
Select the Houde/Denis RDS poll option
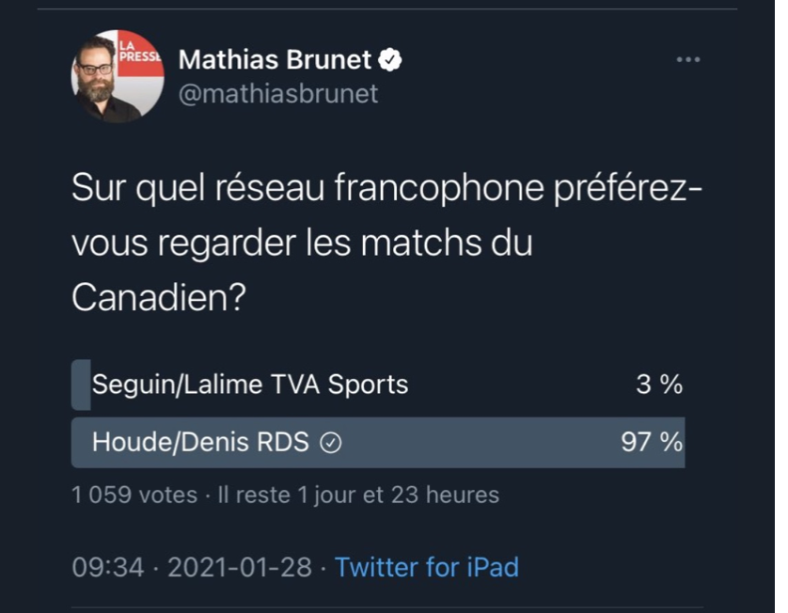pyautogui.click(x=377, y=442)
